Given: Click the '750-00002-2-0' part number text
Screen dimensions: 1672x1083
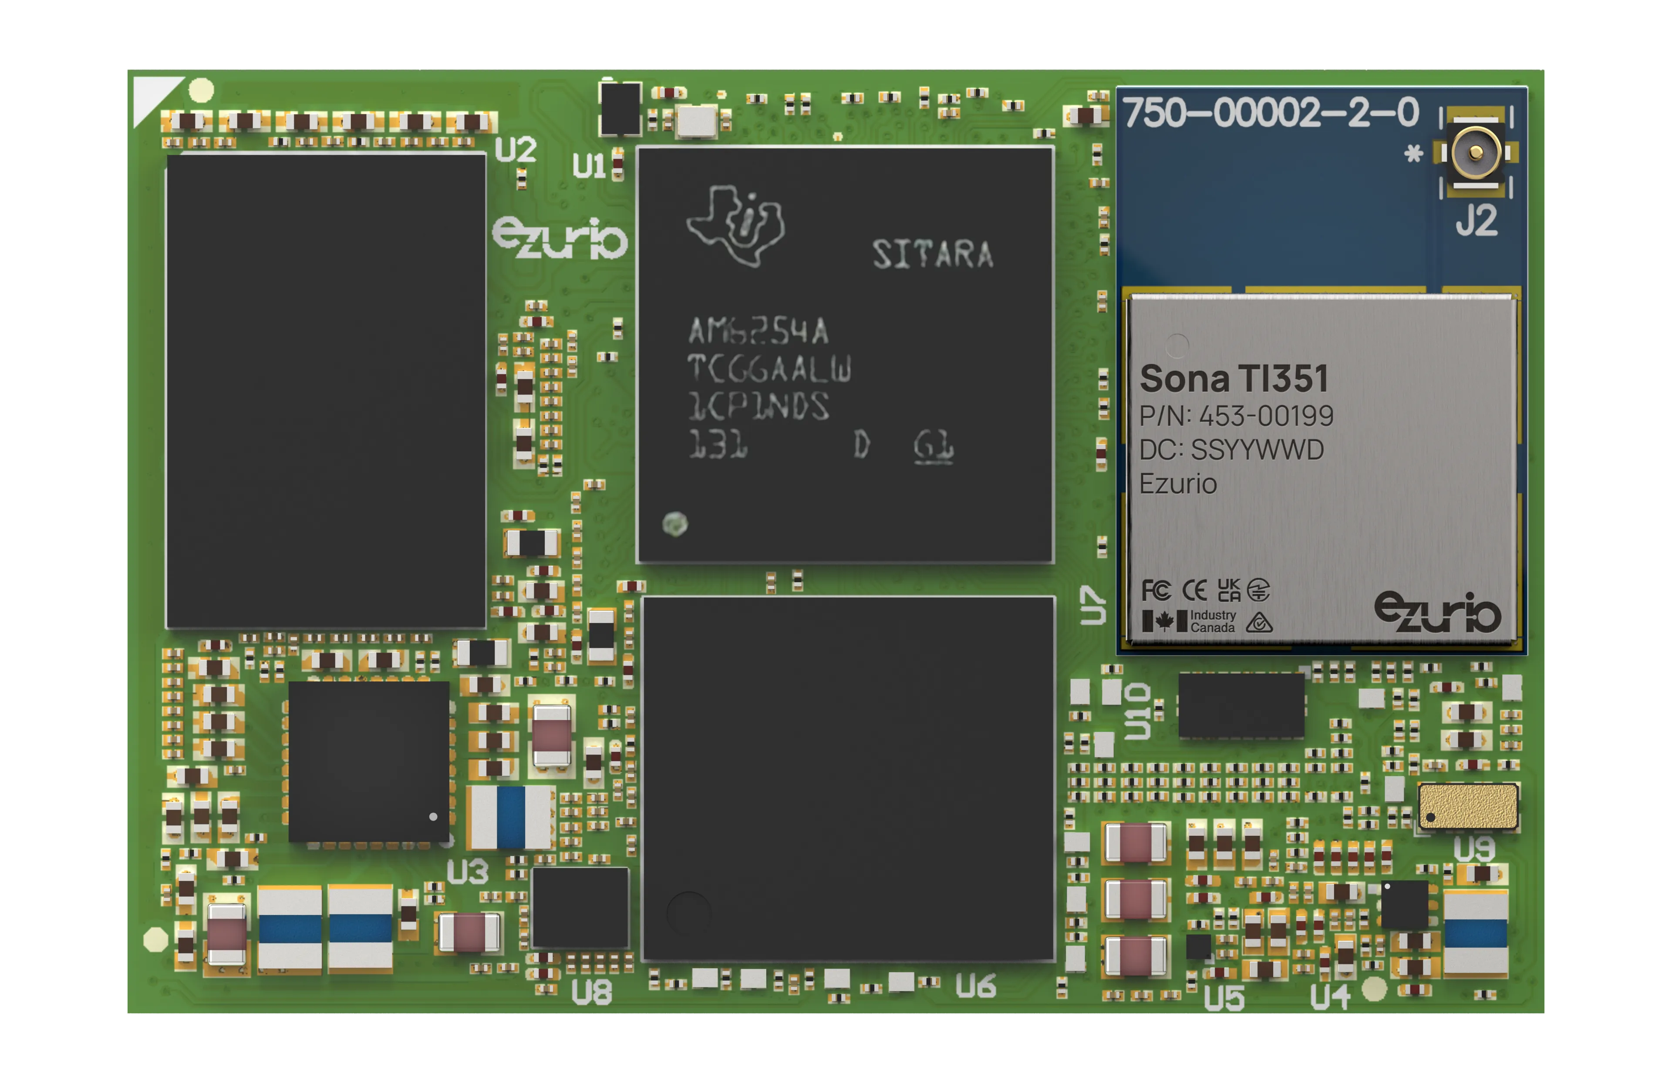Looking at the screenshot, I should tap(1271, 112).
